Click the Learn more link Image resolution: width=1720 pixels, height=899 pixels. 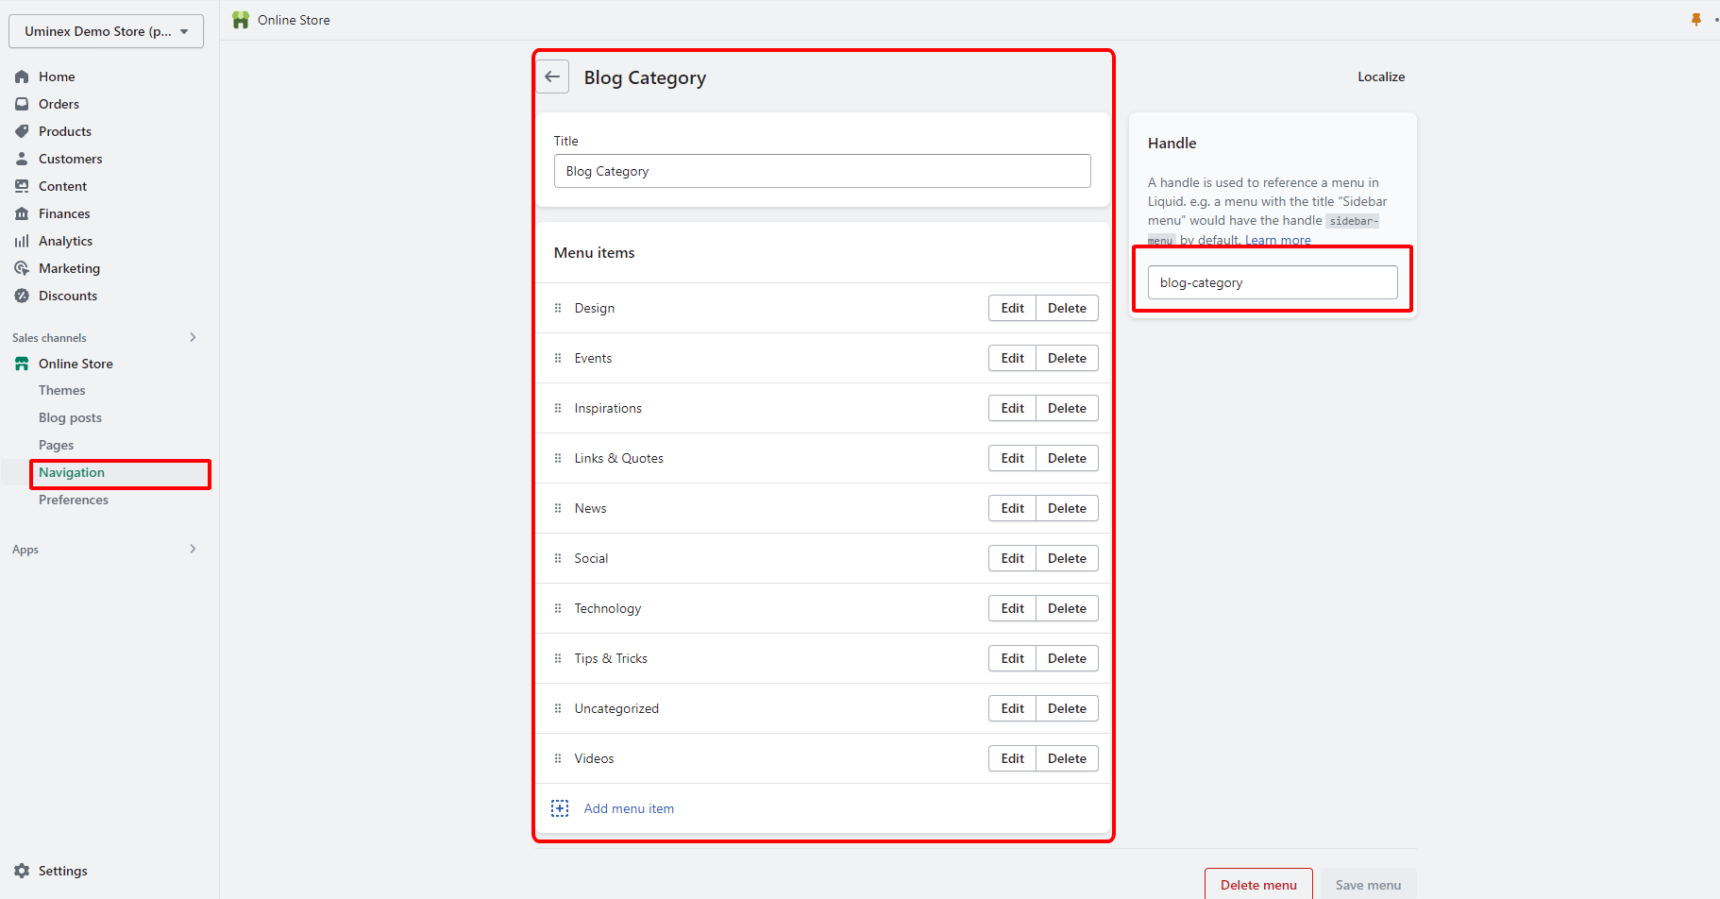click(1277, 240)
